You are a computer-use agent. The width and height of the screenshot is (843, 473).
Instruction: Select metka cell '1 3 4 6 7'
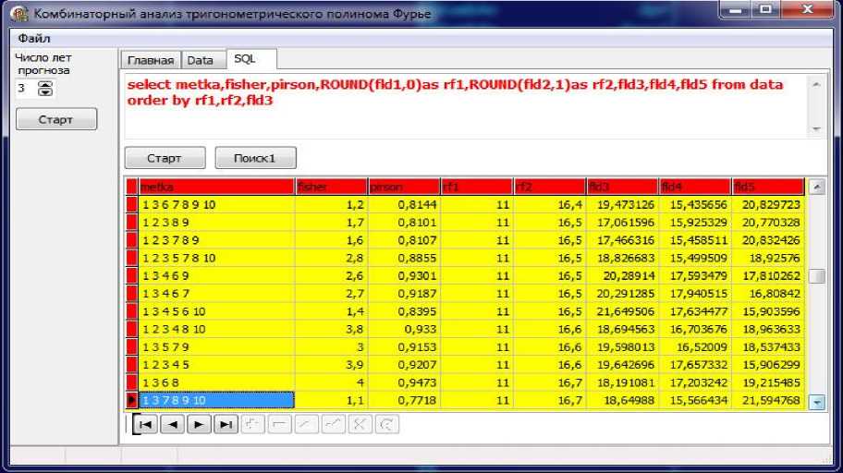click(216, 294)
